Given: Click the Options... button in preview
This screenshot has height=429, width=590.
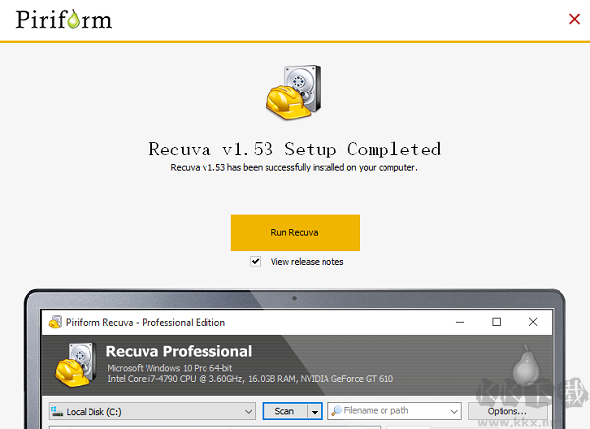Looking at the screenshot, I should pyautogui.click(x=506, y=411).
